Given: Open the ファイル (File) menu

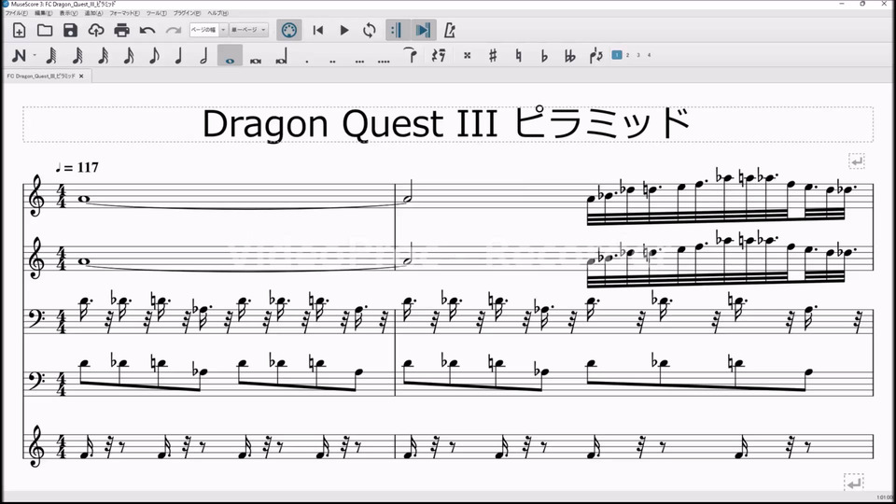Looking at the screenshot, I should pos(16,12).
